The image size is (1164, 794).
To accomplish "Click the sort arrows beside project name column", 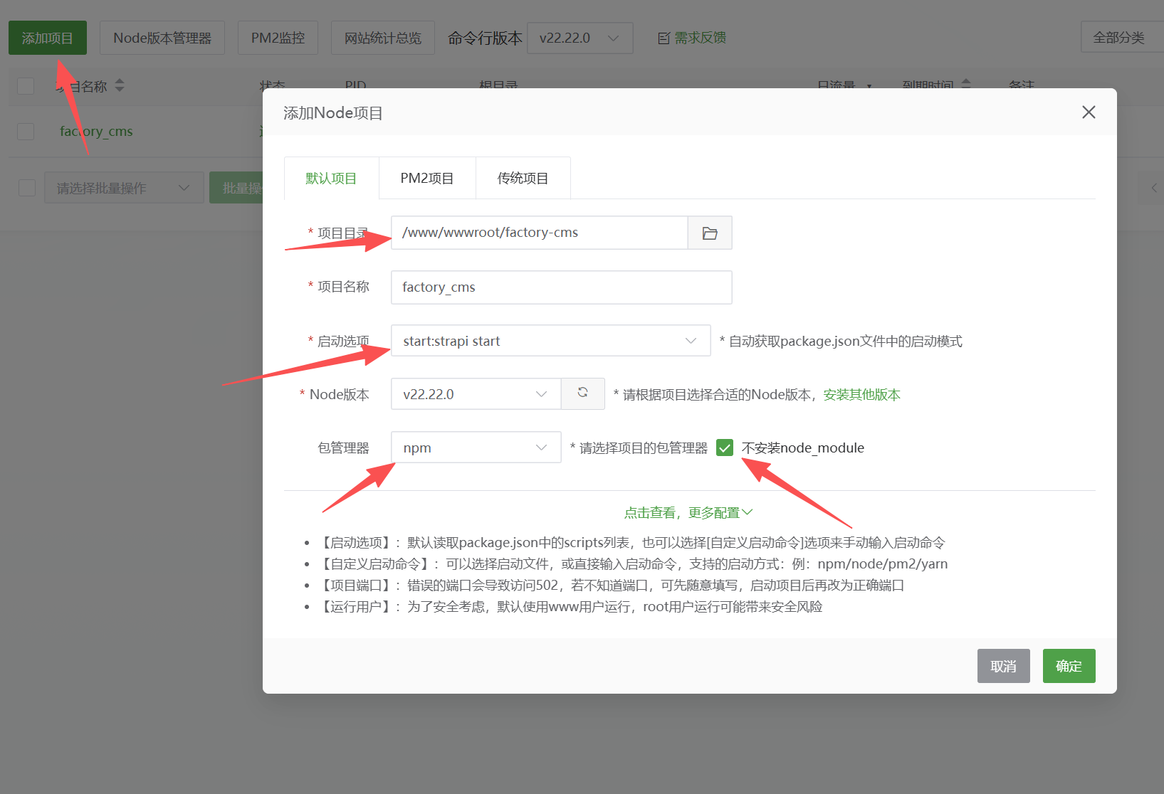I will [x=120, y=85].
